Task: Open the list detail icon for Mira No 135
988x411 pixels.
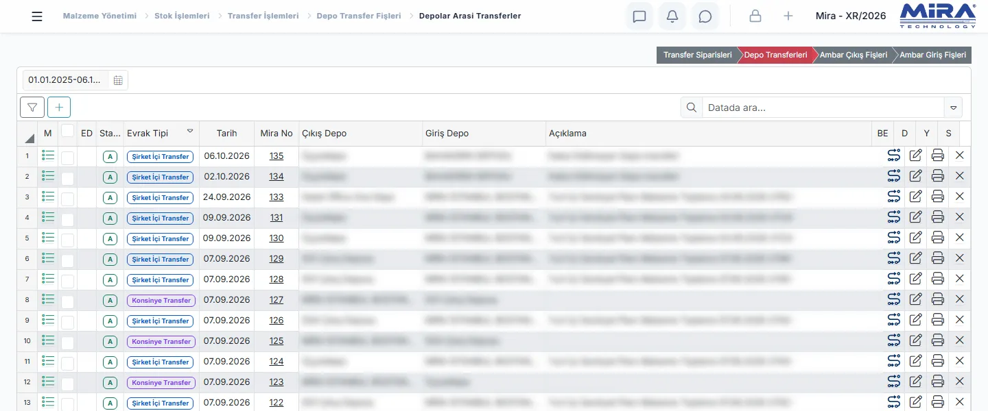Action: point(48,155)
